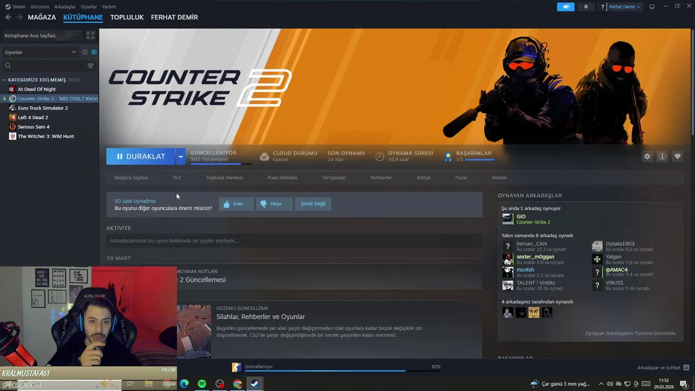Open the Oyunlar menu in menu bar
The image size is (695, 391).
(x=89, y=7)
